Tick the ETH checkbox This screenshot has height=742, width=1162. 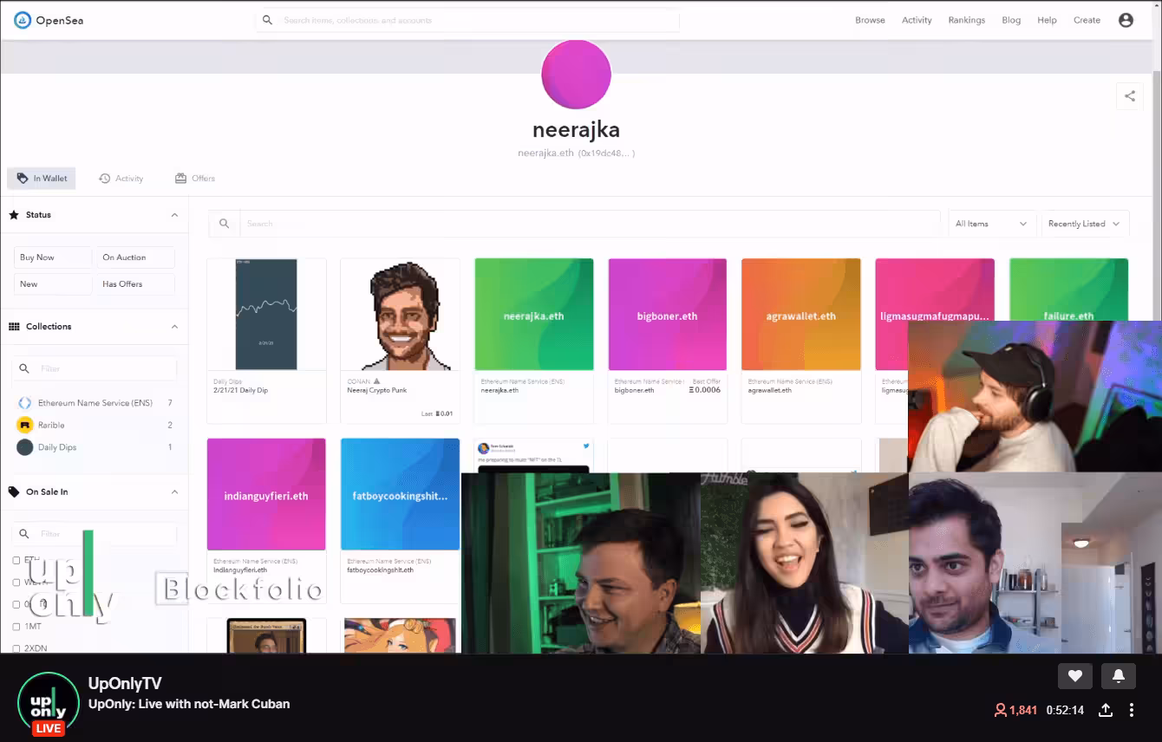click(16, 560)
